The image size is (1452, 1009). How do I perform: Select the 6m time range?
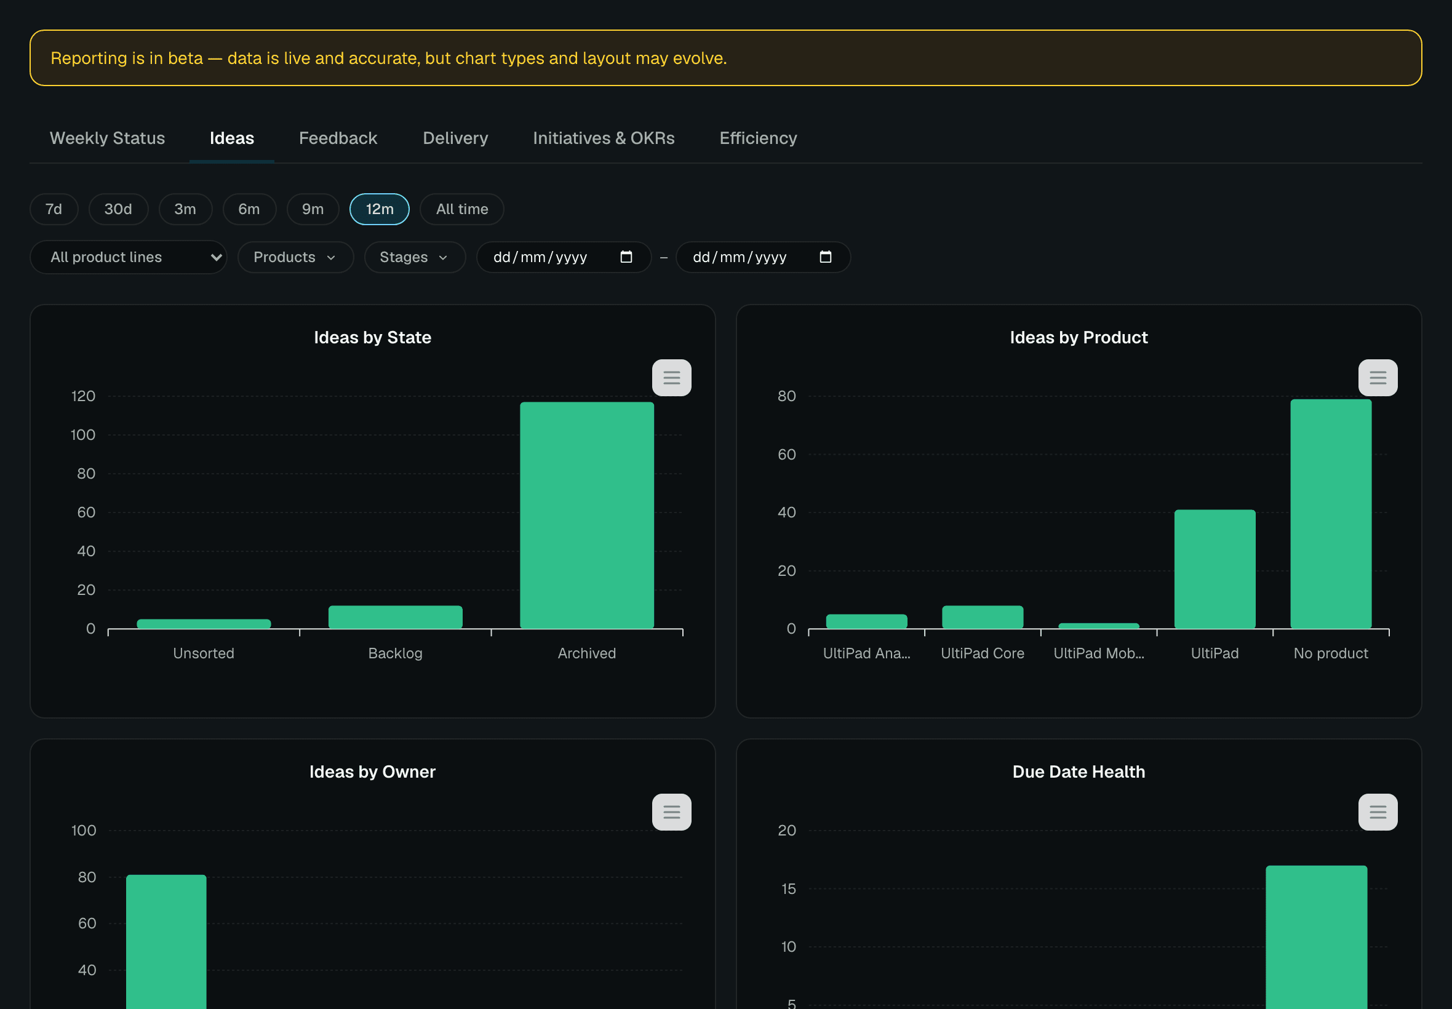(249, 209)
